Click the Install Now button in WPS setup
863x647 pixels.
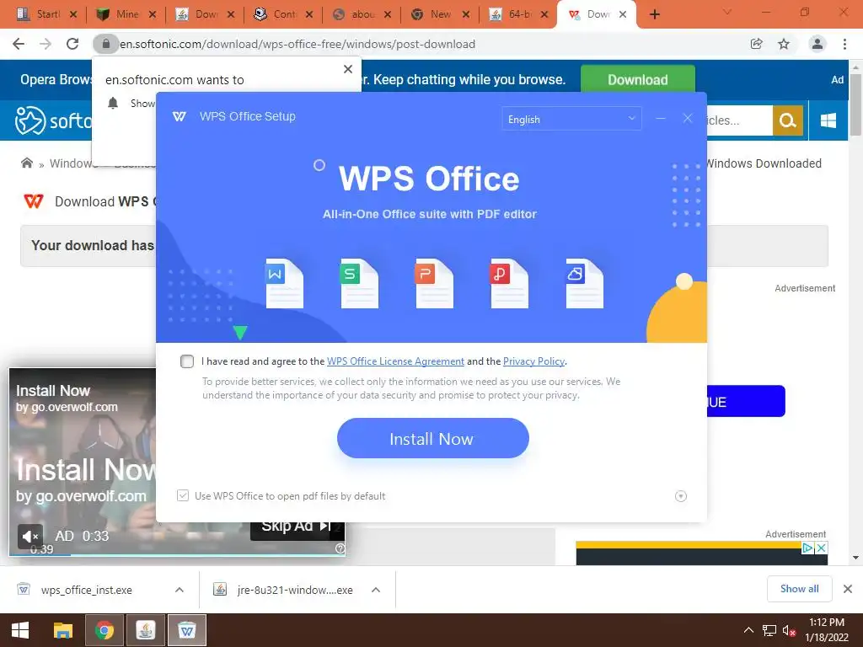click(x=432, y=438)
